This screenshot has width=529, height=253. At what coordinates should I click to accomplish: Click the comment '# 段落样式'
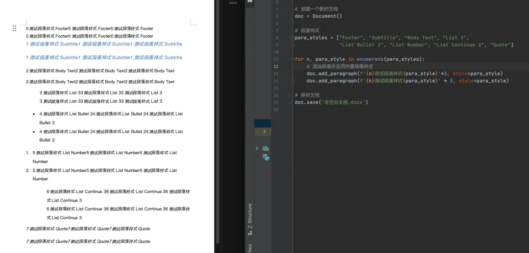click(x=307, y=31)
